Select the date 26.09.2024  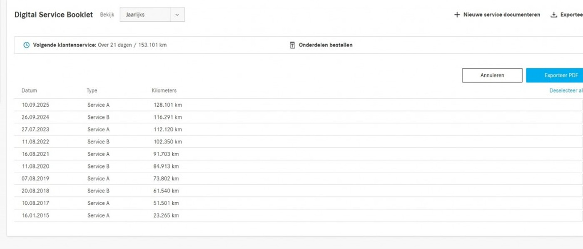(x=35, y=117)
